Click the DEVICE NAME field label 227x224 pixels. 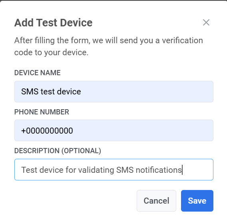coord(37,72)
